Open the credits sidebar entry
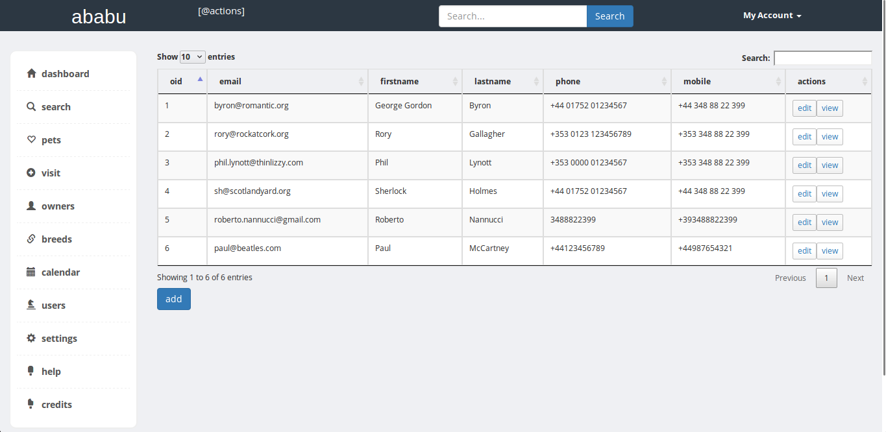Screen dimensions: 886x432 (x=56, y=405)
